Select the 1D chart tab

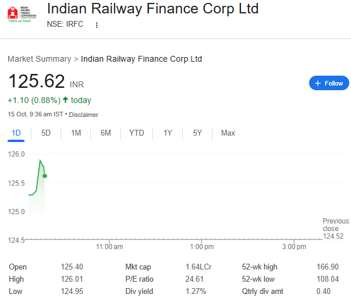[16, 133]
